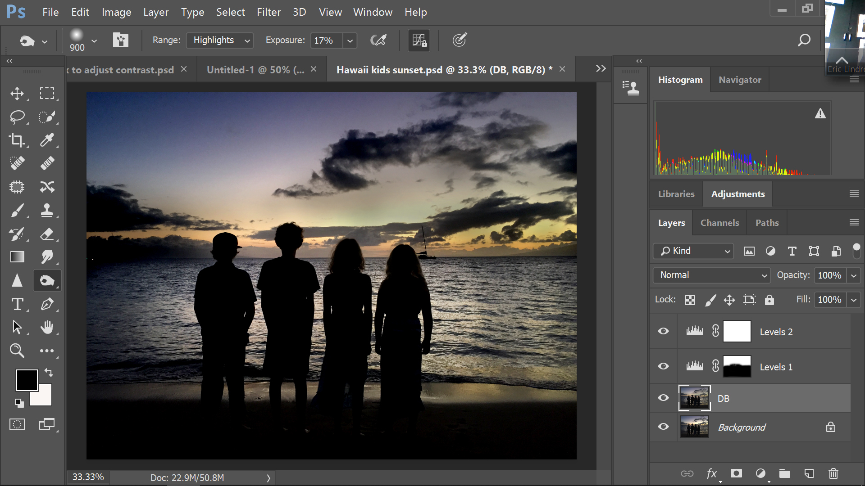The image size is (865, 486).
Task: Select the Horizontal Type tool
Action: (x=17, y=304)
